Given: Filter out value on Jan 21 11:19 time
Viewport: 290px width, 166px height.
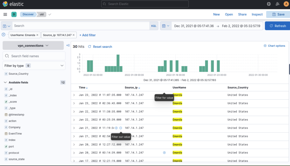Looking at the screenshot, I should [x=121, y=128].
